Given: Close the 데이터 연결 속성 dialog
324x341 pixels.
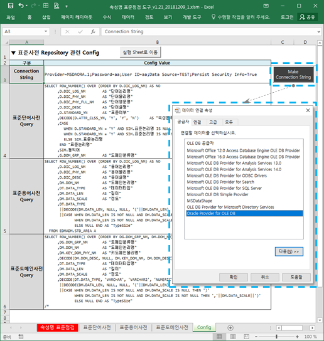Looking at the screenshot, I should (308, 110).
